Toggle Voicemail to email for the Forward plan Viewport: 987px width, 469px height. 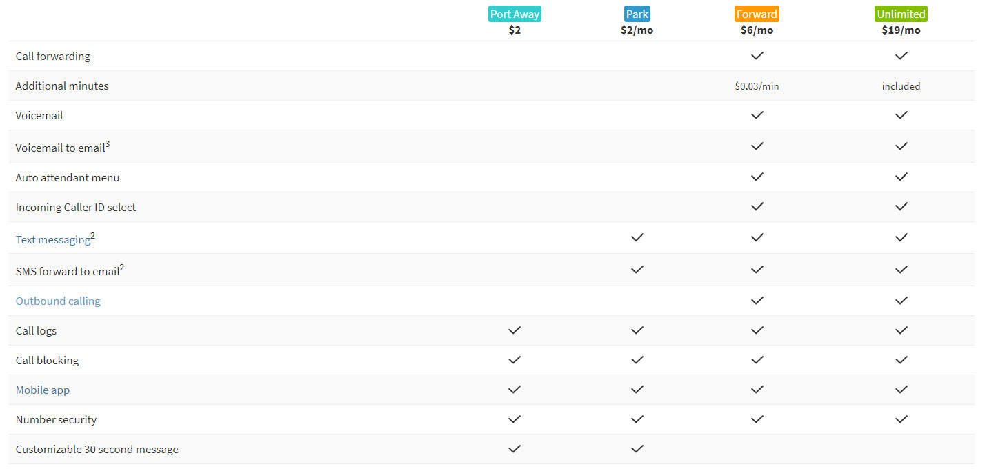coord(757,146)
